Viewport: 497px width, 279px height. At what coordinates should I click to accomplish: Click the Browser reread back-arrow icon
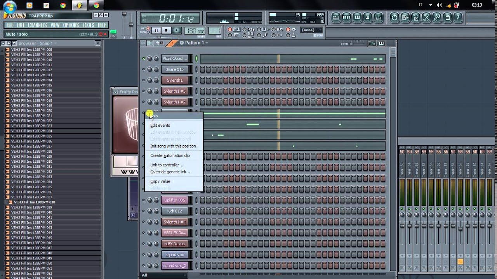tap(14, 43)
